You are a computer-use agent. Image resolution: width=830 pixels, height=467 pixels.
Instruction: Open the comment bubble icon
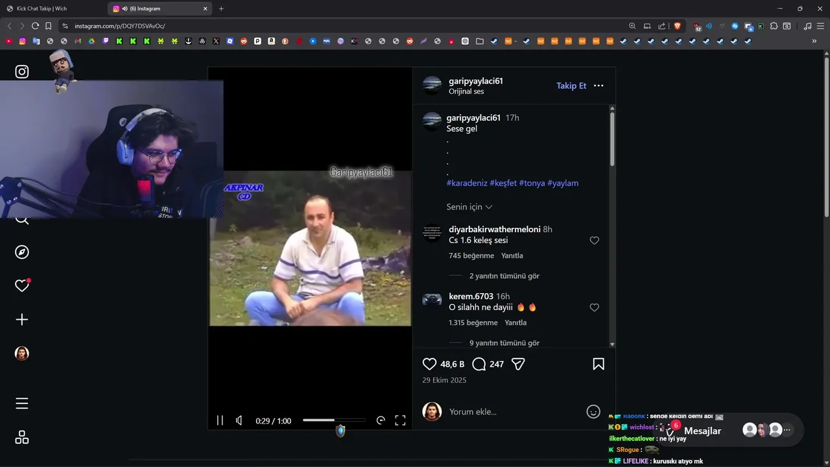[x=479, y=364]
